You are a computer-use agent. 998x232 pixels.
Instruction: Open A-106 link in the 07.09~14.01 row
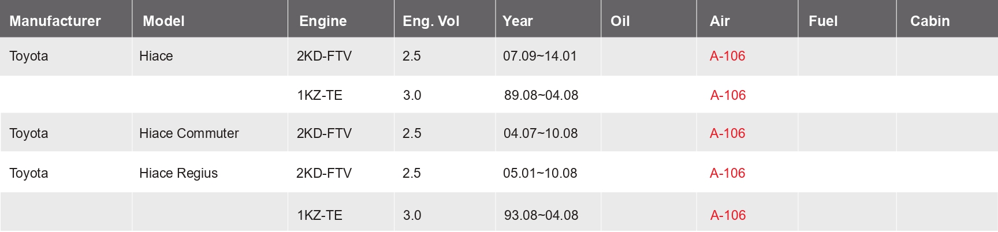pos(727,56)
